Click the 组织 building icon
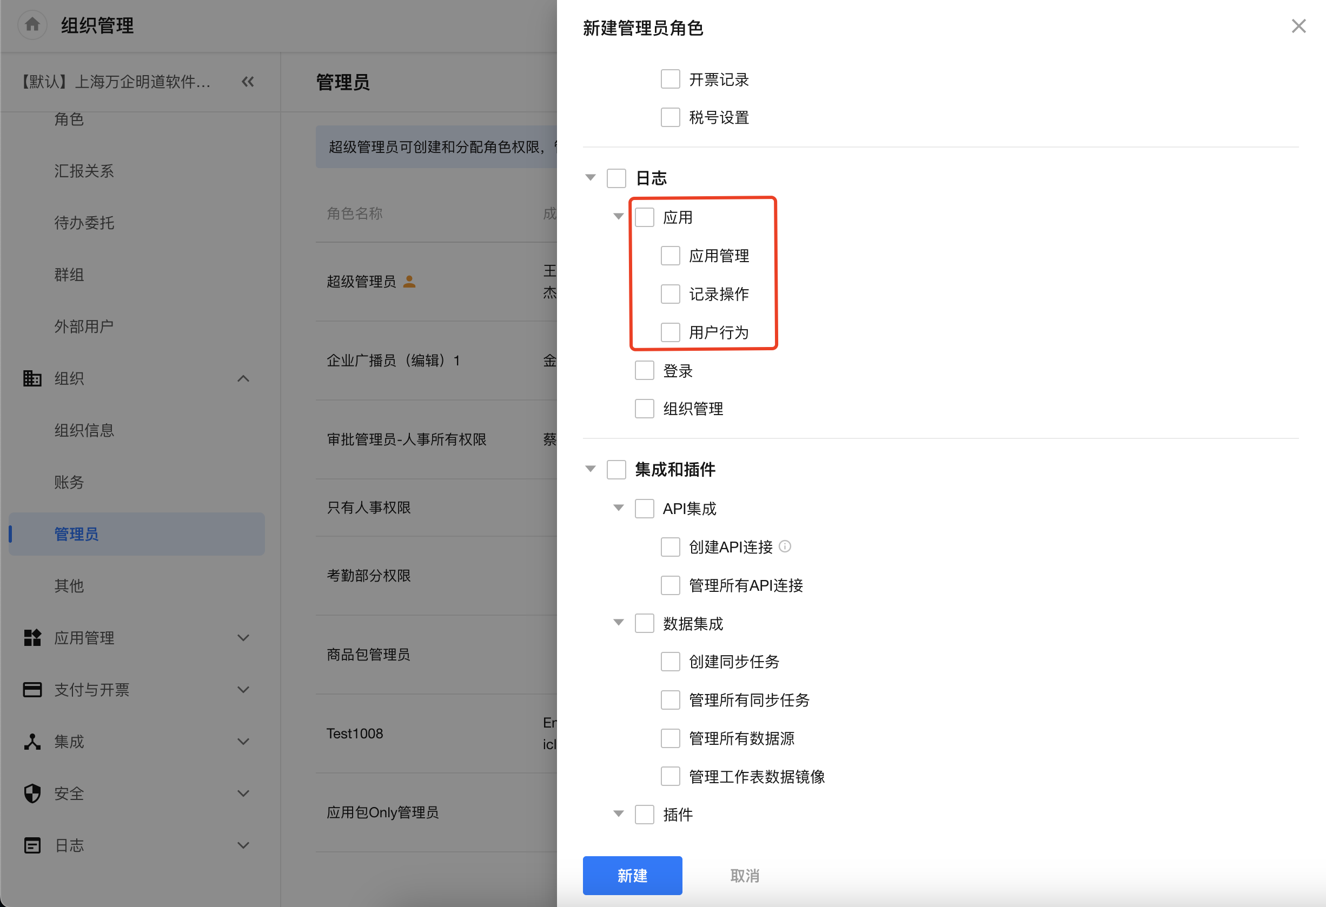 32,378
